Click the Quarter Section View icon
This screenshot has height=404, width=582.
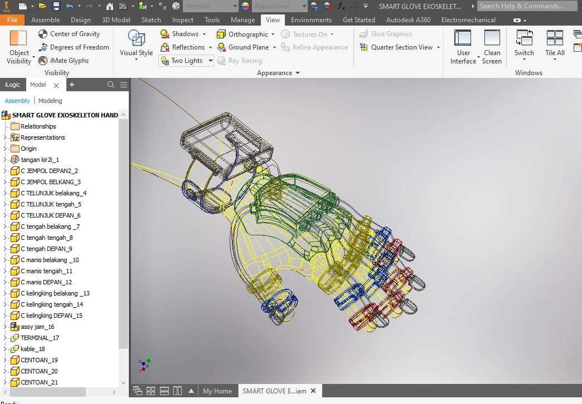coord(363,47)
